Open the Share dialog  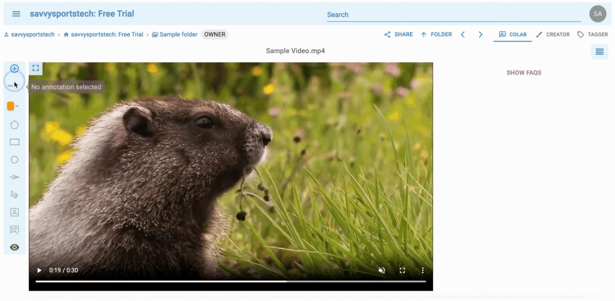click(398, 34)
